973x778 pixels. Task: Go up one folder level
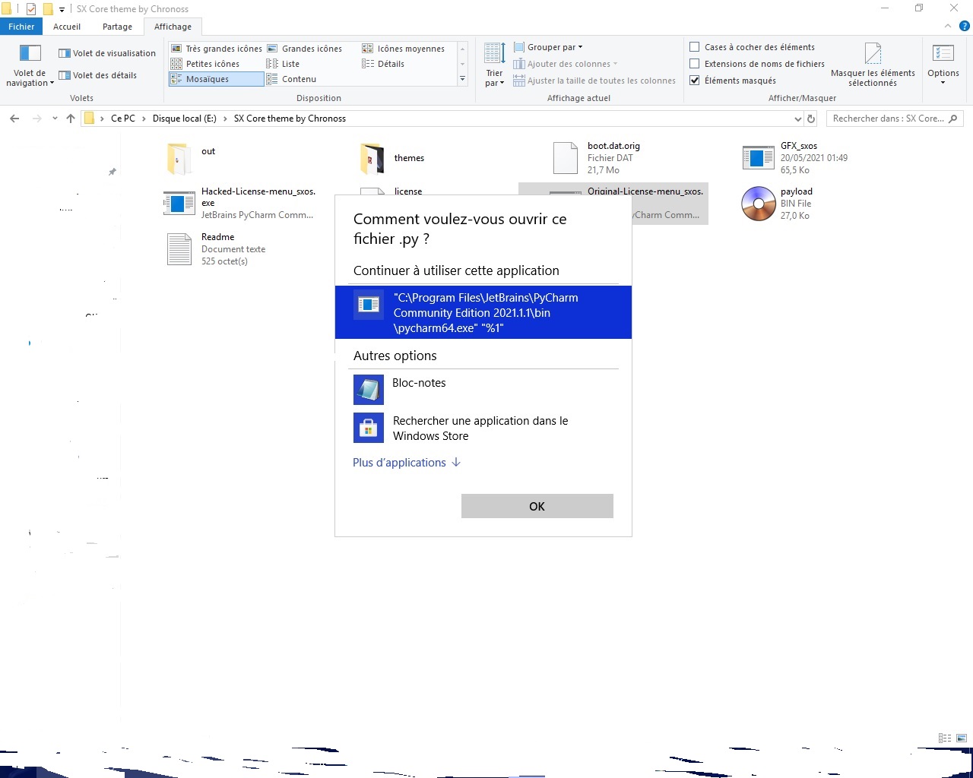click(x=71, y=119)
